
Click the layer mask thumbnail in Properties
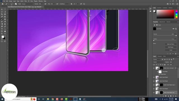154,29
